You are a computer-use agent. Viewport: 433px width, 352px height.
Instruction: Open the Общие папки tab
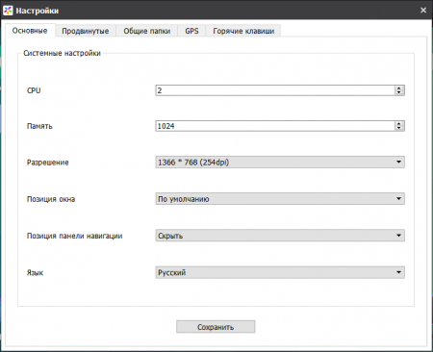click(x=147, y=31)
